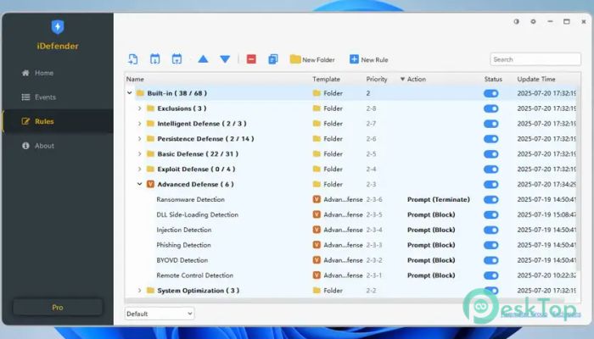
Task: Click the export rules toolbar icon
Action: click(177, 59)
